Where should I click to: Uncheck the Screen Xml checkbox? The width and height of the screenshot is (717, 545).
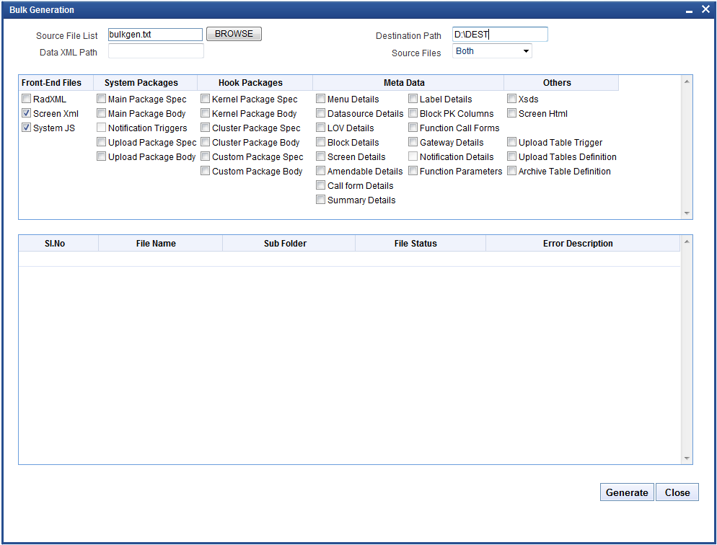point(27,113)
